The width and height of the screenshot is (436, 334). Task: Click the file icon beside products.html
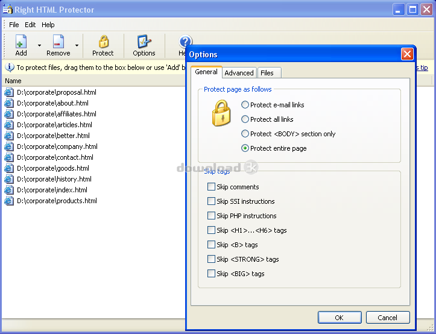click(8, 201)
